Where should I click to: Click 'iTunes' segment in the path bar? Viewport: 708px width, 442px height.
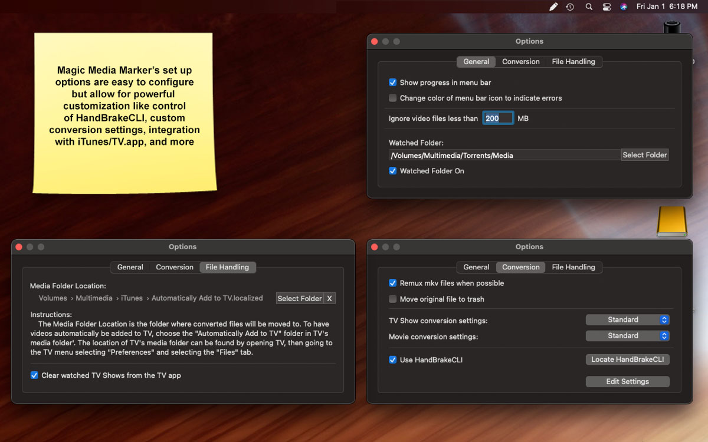132,298
